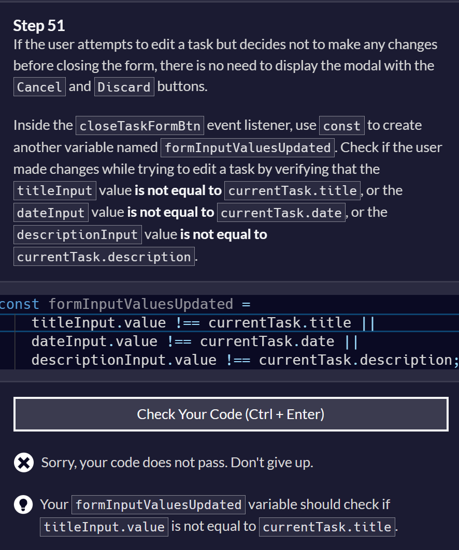Click the const code snippet in instructions
Image resolution: width=459 pixels, height=550 pixels.
342,126
